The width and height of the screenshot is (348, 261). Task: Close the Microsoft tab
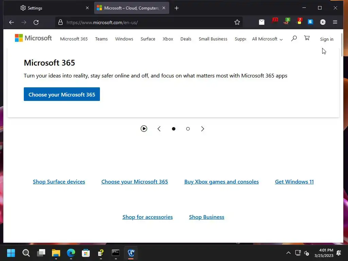[164, 8]
